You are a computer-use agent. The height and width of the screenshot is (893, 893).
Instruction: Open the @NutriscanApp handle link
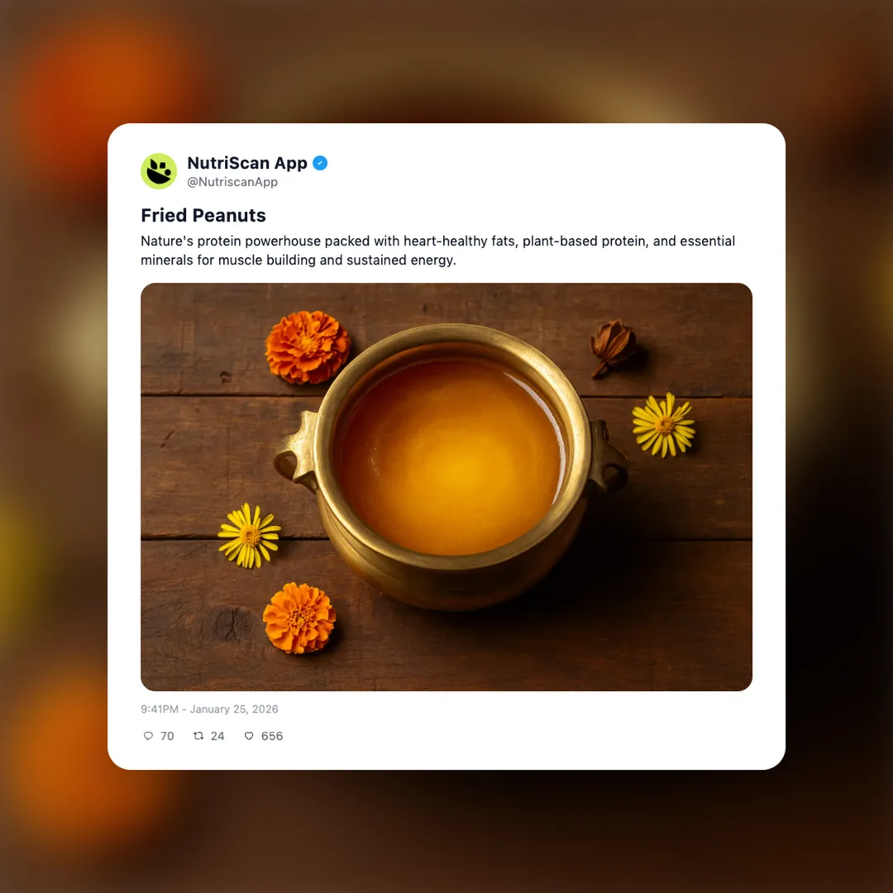pyautogui.click(x=232, y=182)
